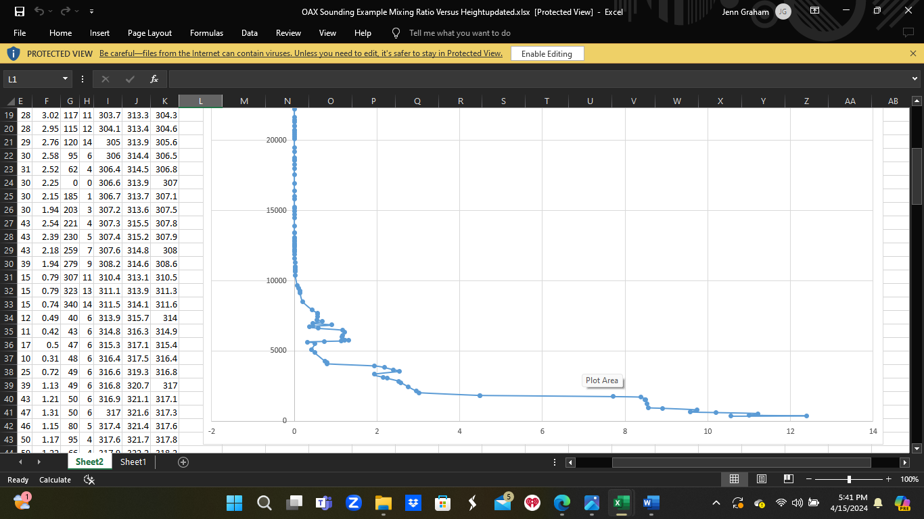Image resolution: width=924 pixels, height=519 pixels.
Task: Click Enable Editing to exit Protected View
Action: point(547,53)
